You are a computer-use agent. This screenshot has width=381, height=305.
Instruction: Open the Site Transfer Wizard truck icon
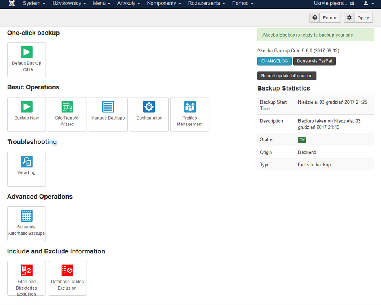pyautogui.click(x=67, y=107)
